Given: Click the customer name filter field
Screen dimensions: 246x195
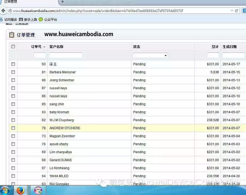Looking at the screenshot, I should (66, 55).
